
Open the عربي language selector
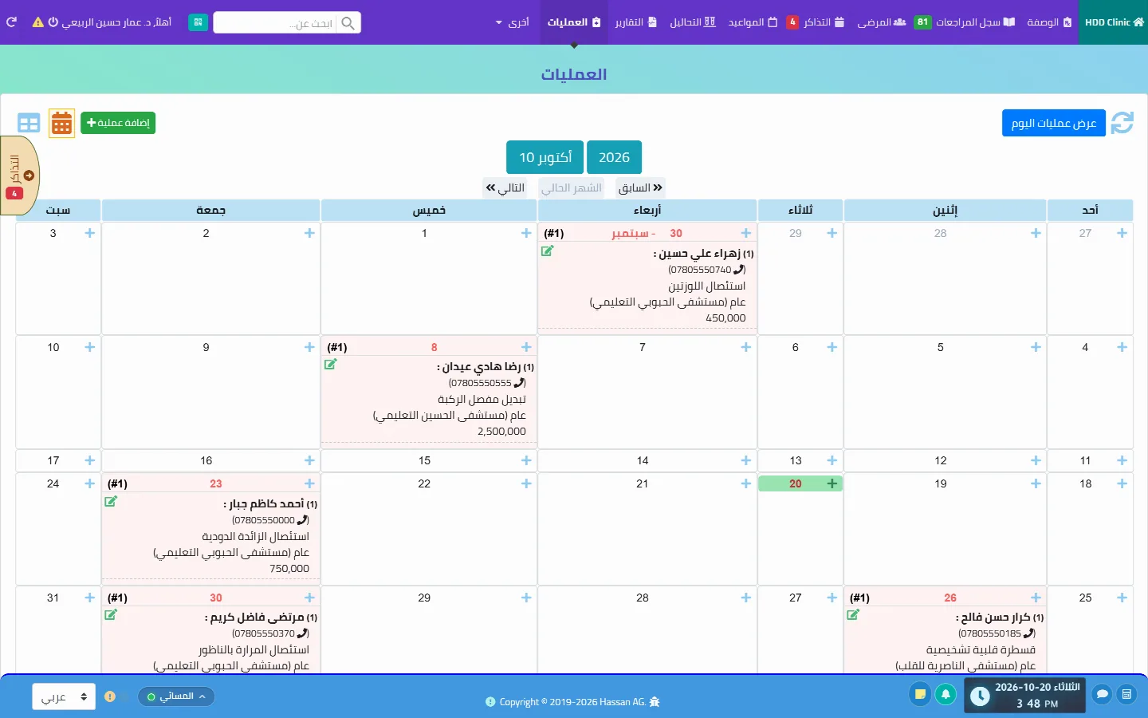[64, 696]
